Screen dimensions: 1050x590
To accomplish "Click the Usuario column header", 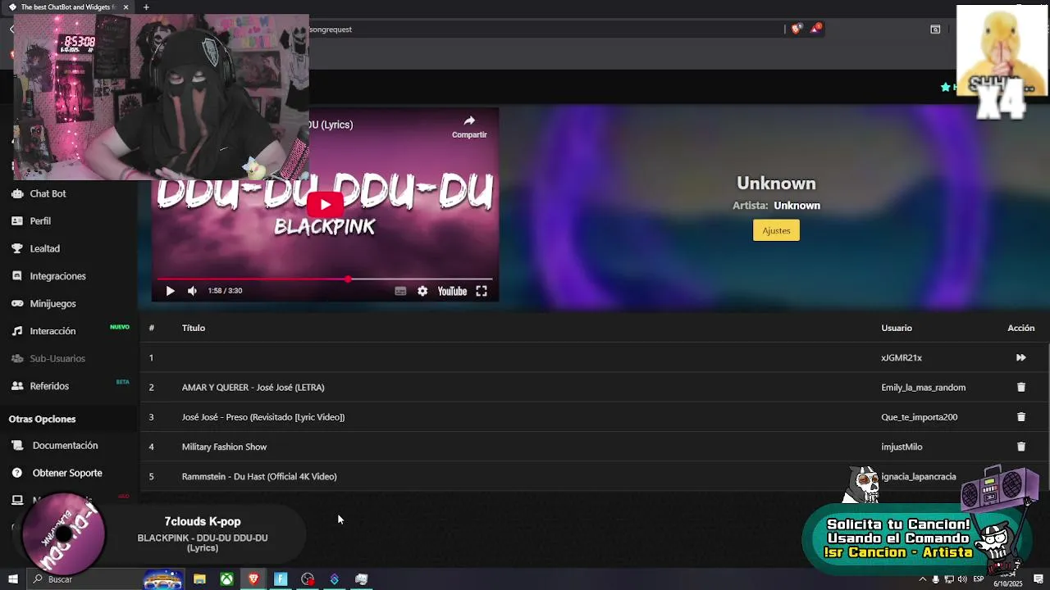I will [x=897, y=328].
